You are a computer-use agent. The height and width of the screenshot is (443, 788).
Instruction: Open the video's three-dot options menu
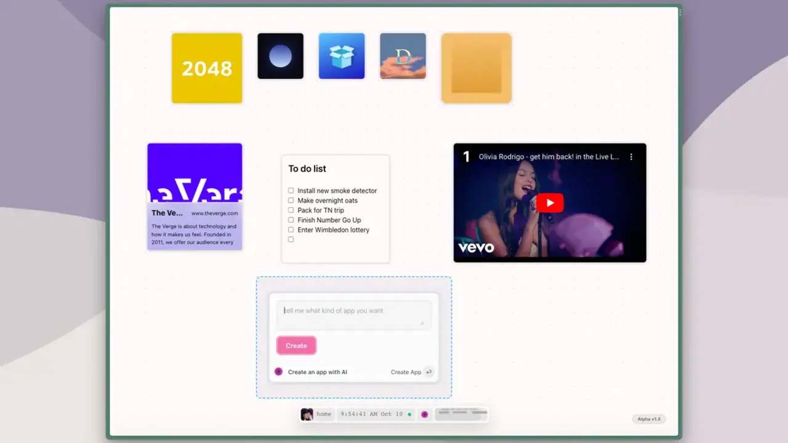[x=631, y=157]
